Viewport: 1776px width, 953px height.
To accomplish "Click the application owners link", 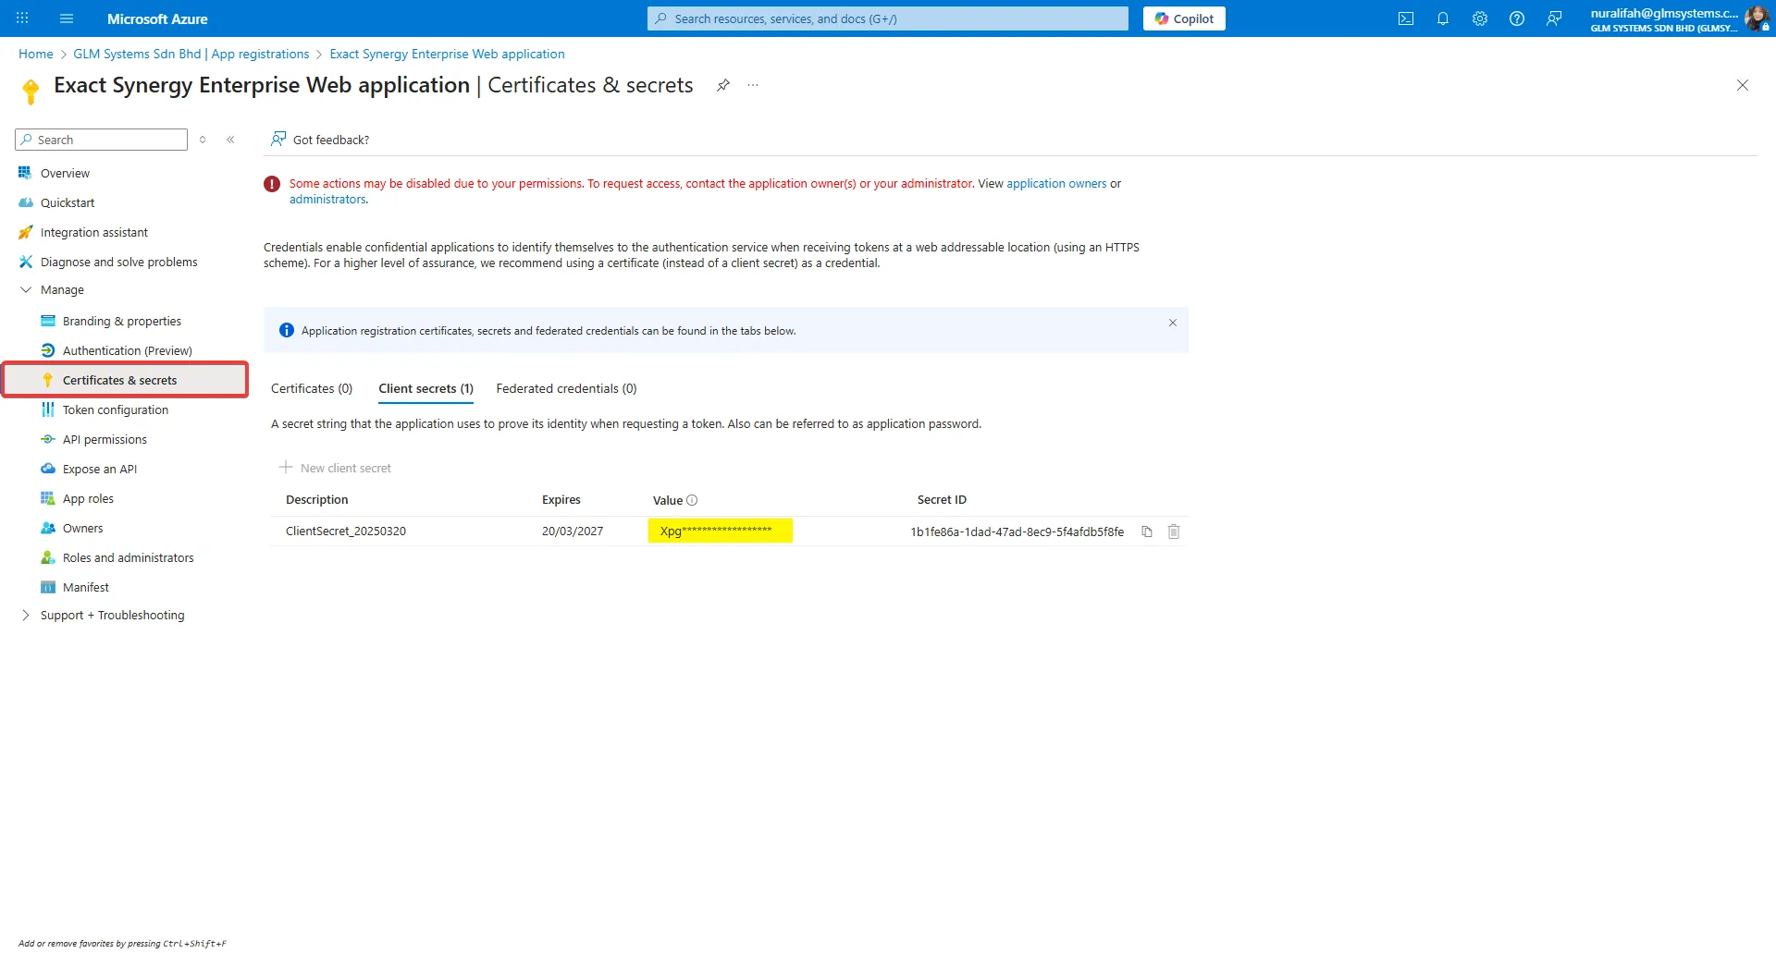I will click(x=1056, y=184).
